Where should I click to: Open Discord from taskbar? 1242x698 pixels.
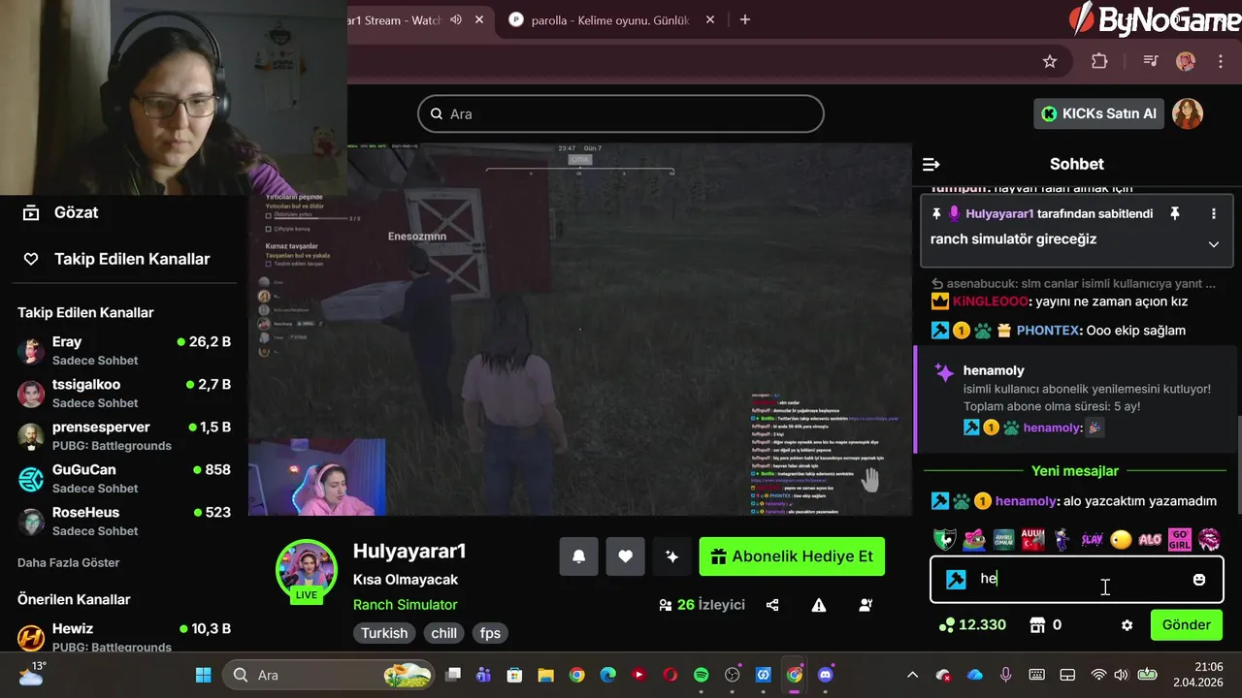coord(826,675)
